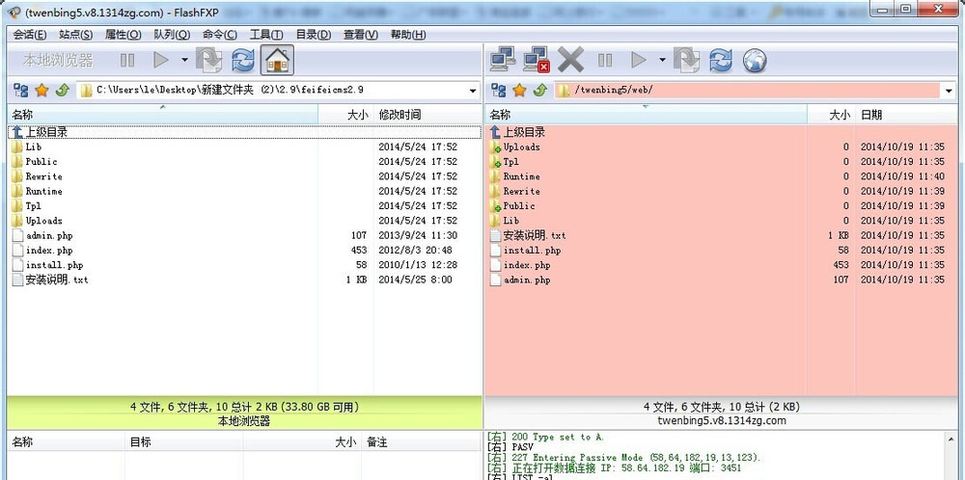Open the 查看(V) menu

pyautogui.click(x=361, y=35)
